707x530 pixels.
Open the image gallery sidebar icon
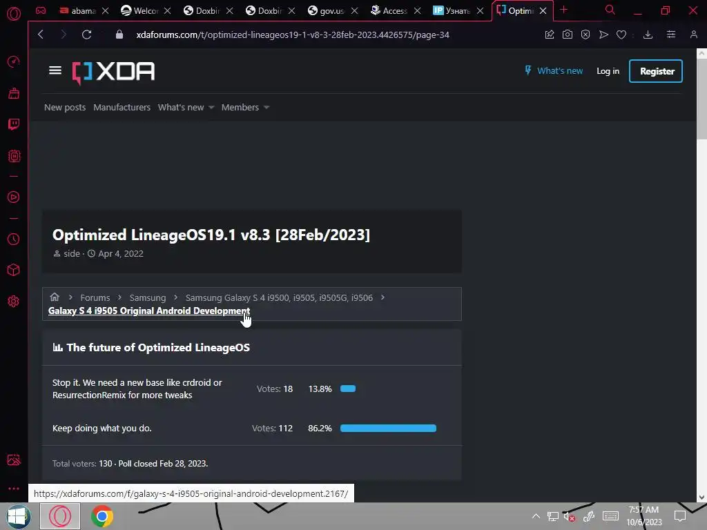point(14,460)
